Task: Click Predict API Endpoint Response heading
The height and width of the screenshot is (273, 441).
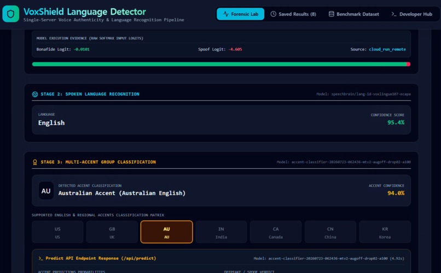Action: tap(101, 258)
